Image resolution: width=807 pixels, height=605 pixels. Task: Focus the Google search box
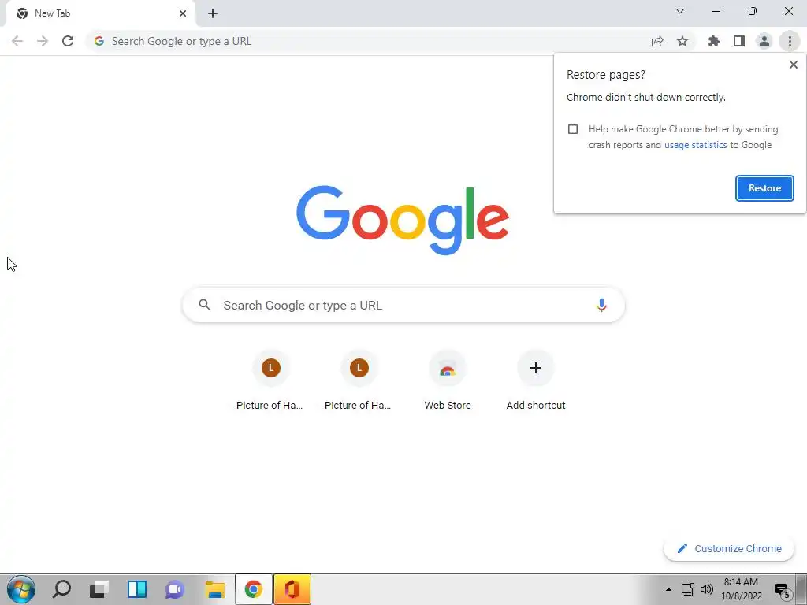coord(403,305)
